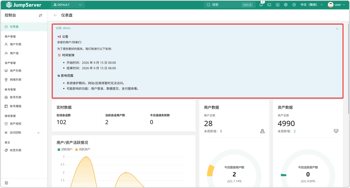
Task: Toggle the 活跃用户 legend series
Action: click(x=65, y=150)
